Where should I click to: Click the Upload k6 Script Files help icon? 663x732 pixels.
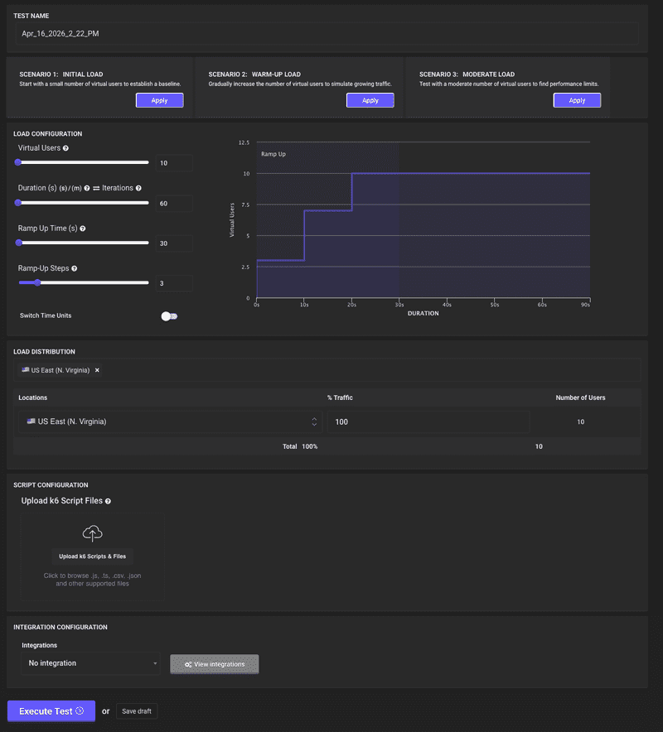109,501
